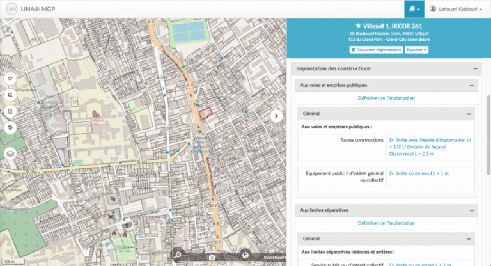
Task: Open the Lahouari Kaddouri user menu
Action: coord(456,9)
